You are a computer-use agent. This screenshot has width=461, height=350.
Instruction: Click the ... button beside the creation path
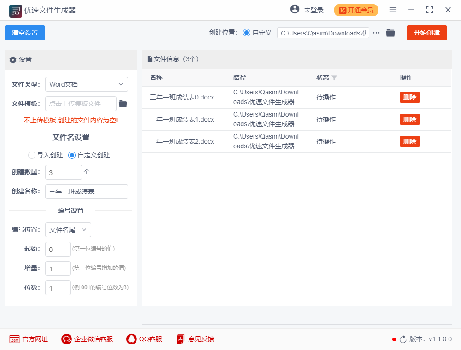click(x=376, y=33)
